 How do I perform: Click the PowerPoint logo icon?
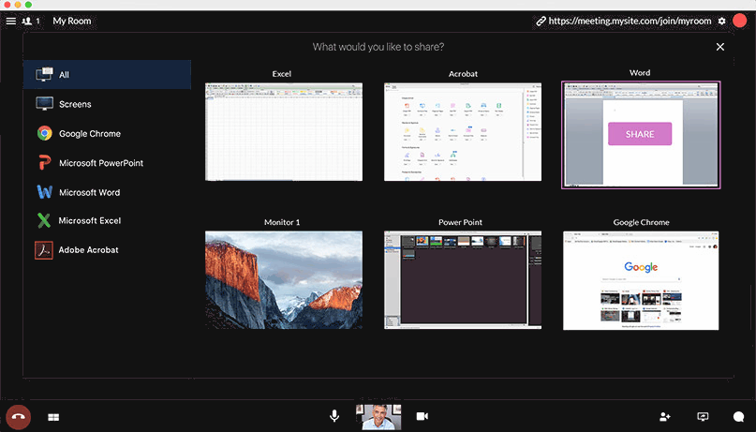pyautogui.click(x=44, y=162)
